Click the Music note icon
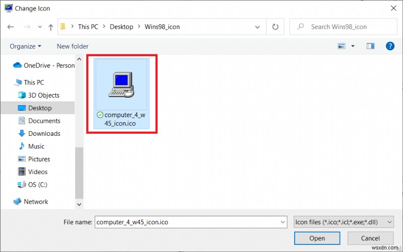The image size is (403, 252). 22,146
